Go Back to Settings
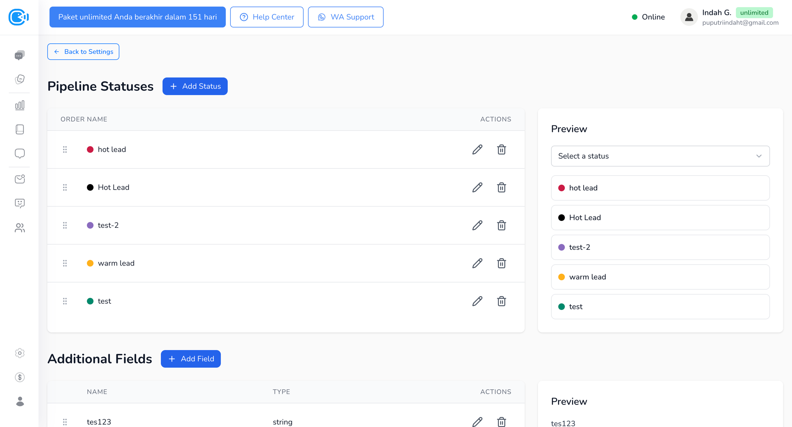The image size is (792, 427). click(83, 52)
